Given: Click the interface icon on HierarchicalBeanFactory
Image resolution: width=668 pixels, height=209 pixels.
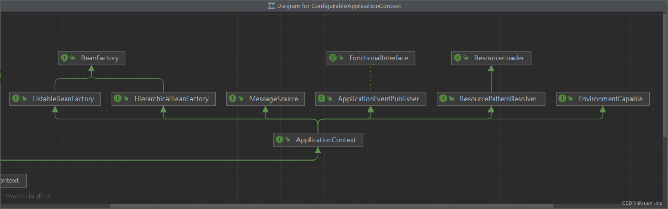Looking at the screenshot, I should 118,99.
